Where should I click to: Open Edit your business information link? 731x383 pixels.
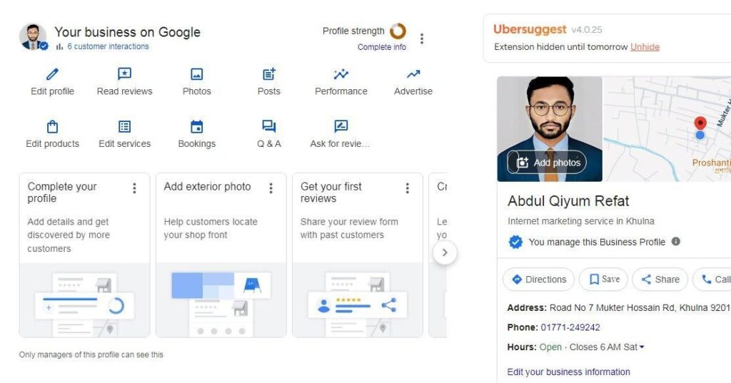pos(568,372)
